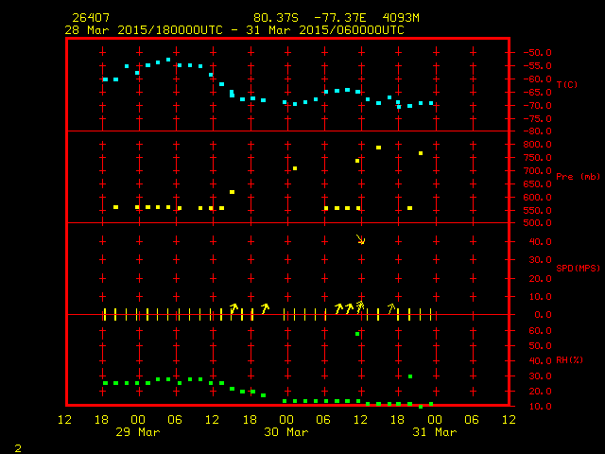Click the -60.0 temperature tick label
Viewport: 605px width, 454px height.
tap(537, 79)
